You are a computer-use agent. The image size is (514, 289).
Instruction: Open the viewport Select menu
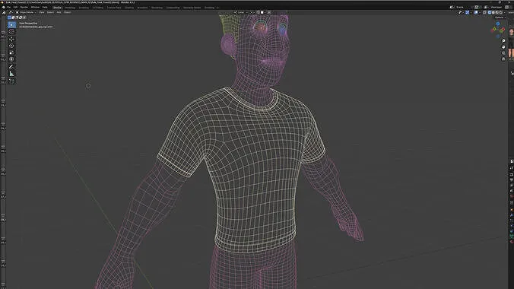point(50,12)
